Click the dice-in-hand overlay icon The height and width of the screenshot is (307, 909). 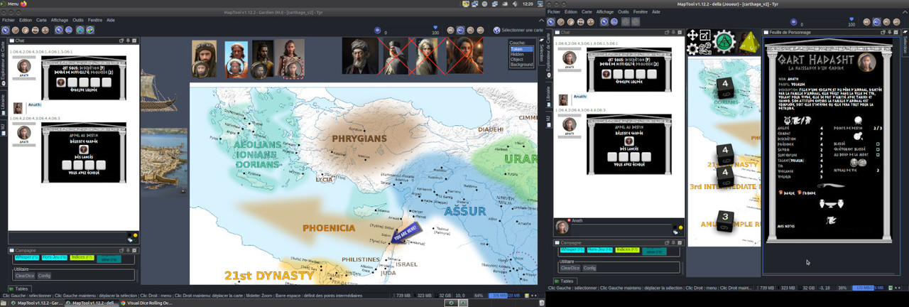pos(705,48)
